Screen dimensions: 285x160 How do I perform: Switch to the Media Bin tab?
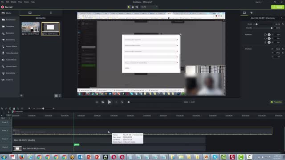30,13
